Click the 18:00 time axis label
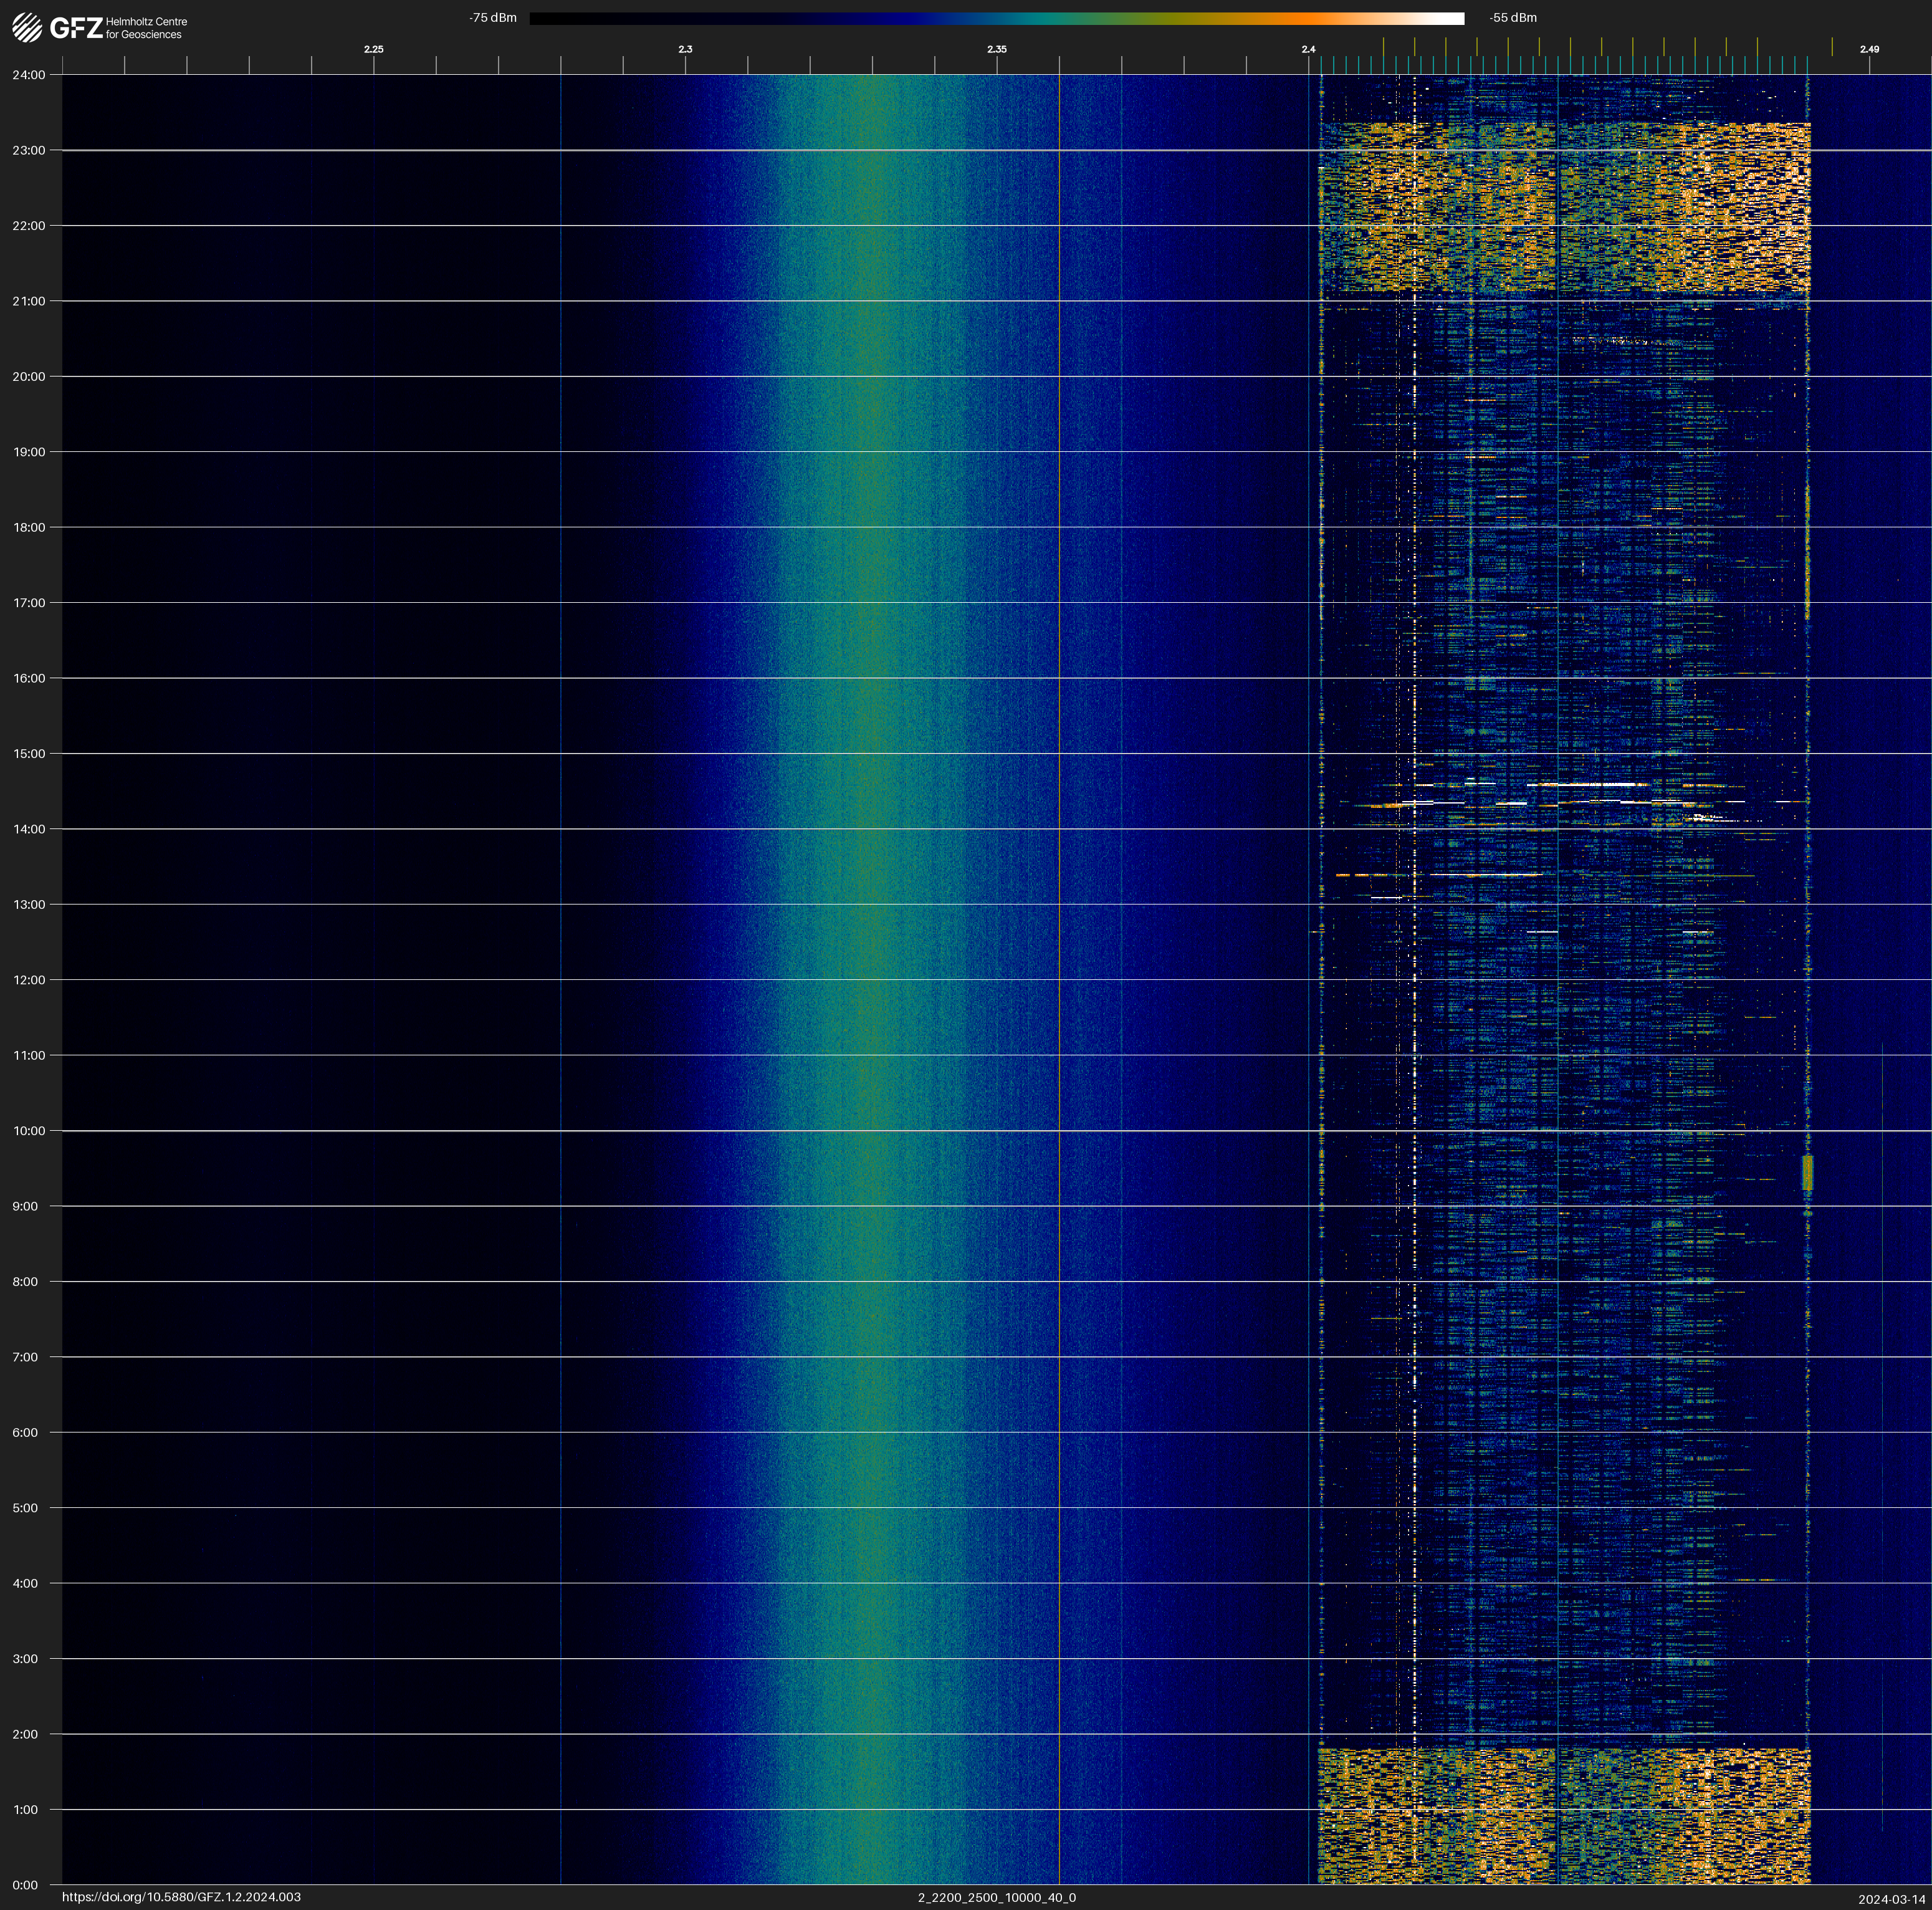Image resolution: width=1932 pixels, height=1910 pixels. click(29, 527)
